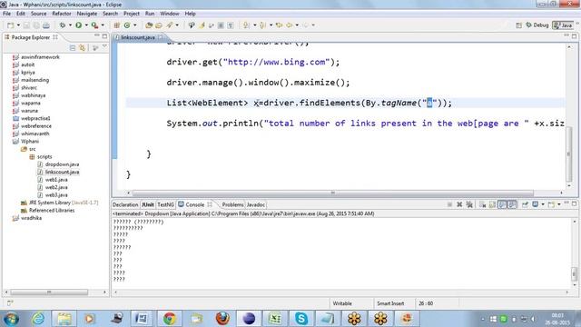Switch to the Debug perspective
The height and width of the screenshot is (327, 581).
537,25
